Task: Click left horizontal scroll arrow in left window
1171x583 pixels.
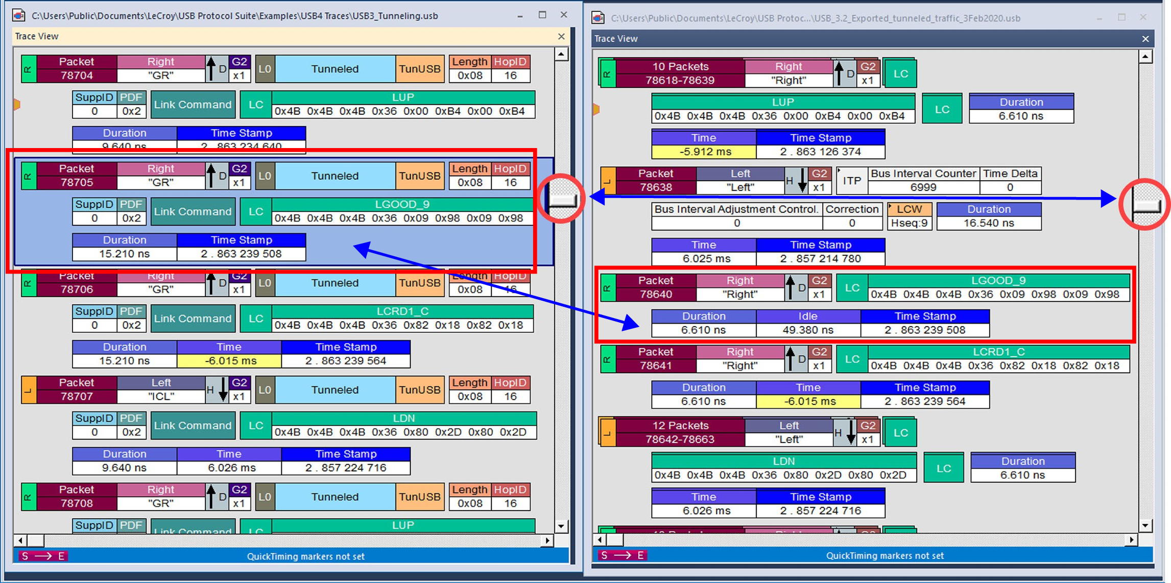Action: [x=20, y=540]
